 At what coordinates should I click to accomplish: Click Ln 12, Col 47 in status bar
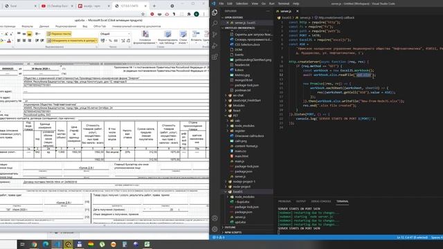(x=413, y=237)
